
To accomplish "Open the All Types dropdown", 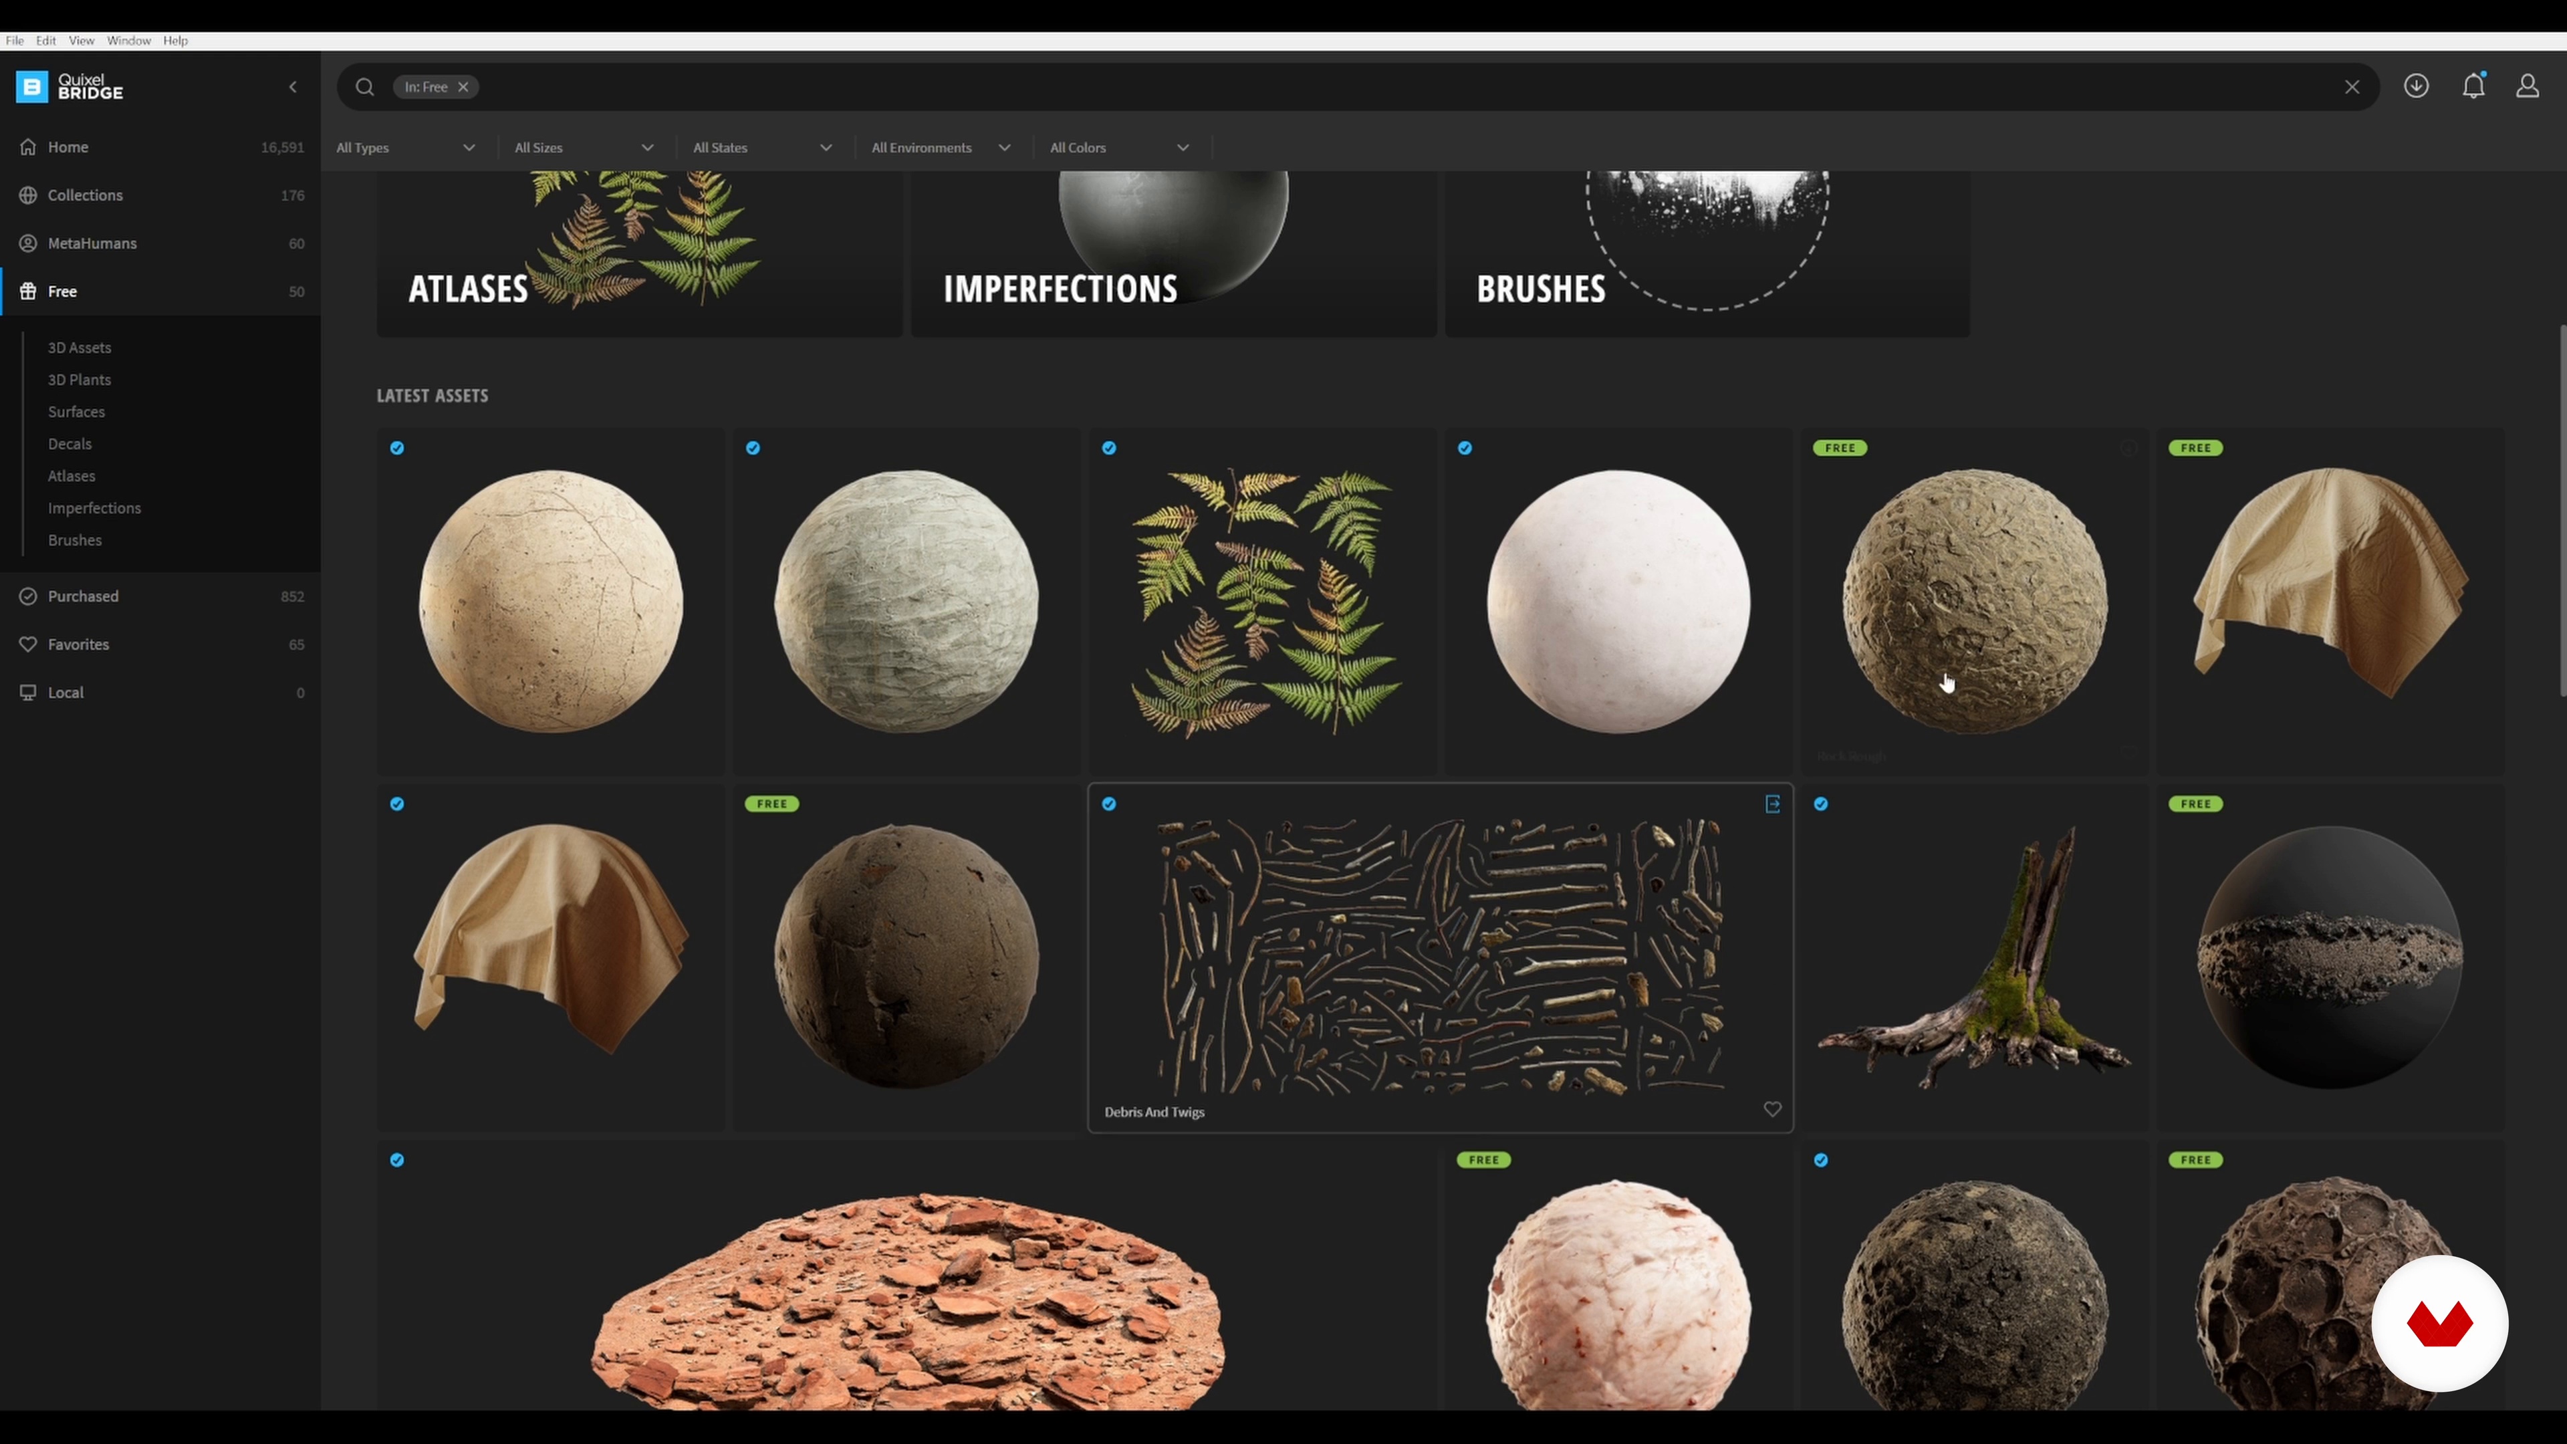I will point(406,148).
